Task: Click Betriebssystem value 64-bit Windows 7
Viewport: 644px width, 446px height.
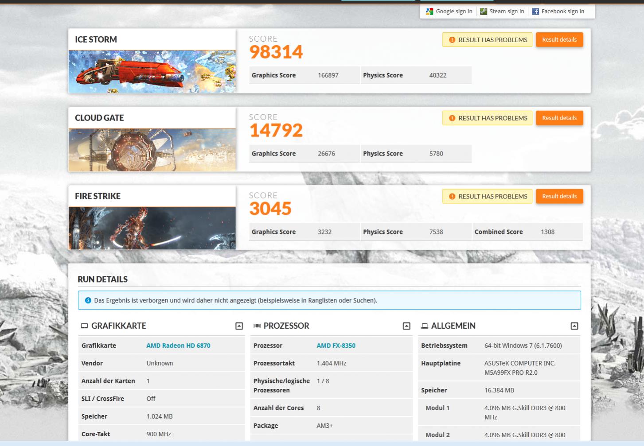Action: (x=523, y=345)
